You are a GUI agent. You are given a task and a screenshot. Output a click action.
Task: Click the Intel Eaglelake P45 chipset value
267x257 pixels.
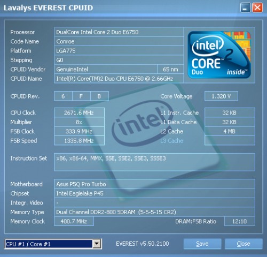(x=154, y=193)
